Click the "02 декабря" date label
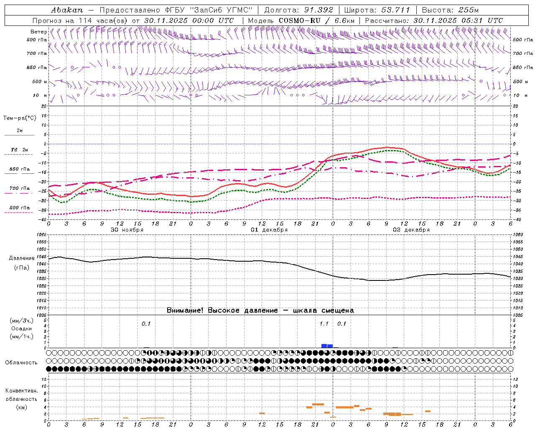The width and height of the screenshot is (535, 428). click(x=411, y=230)
